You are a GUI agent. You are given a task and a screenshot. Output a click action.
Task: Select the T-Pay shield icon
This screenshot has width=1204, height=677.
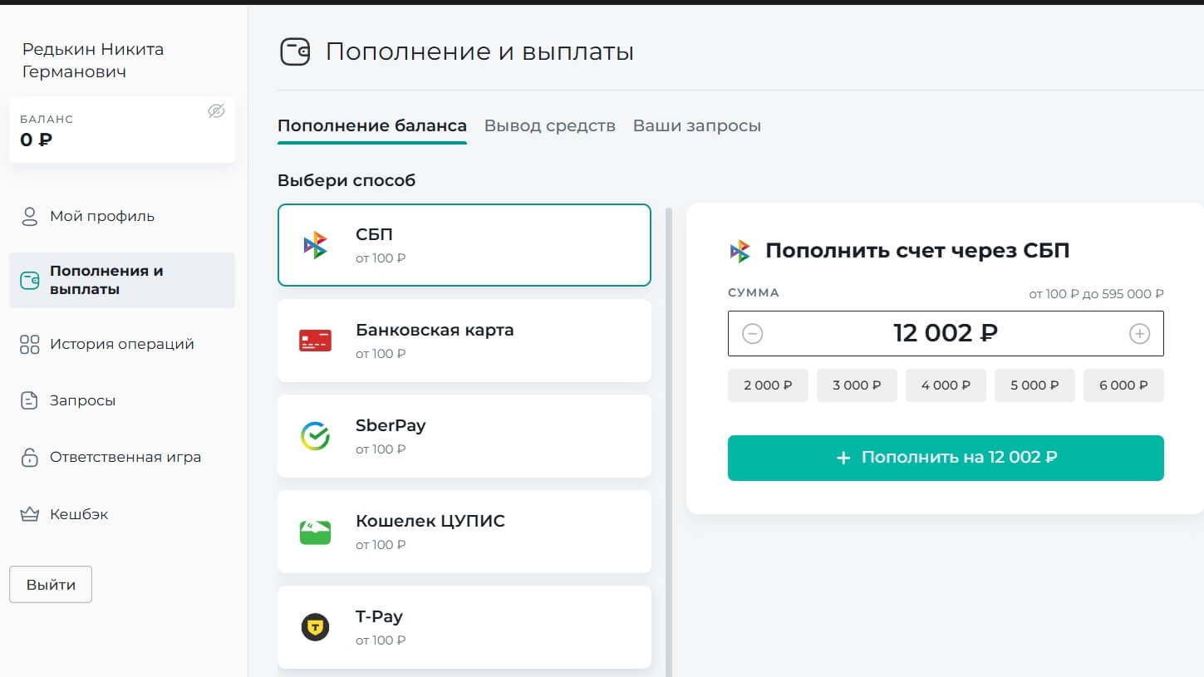coord(316,627)
